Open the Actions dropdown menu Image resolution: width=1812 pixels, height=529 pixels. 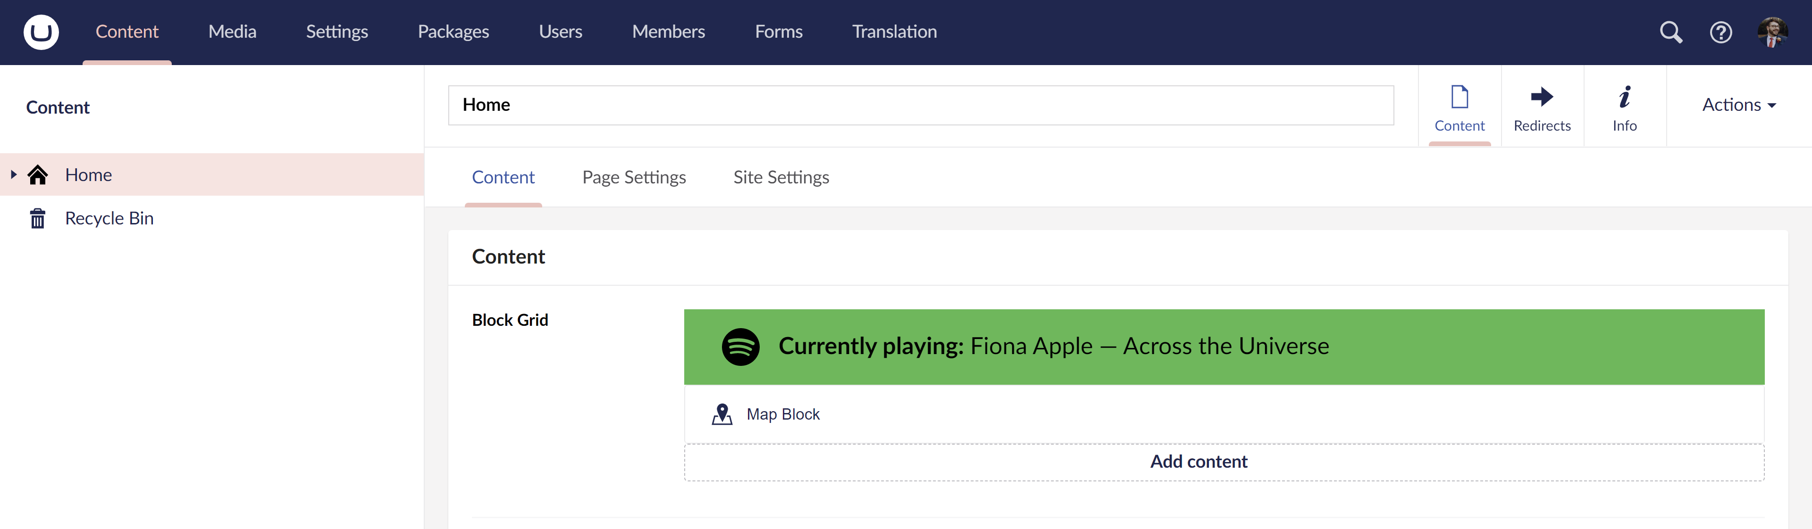tap(1738, 105)
